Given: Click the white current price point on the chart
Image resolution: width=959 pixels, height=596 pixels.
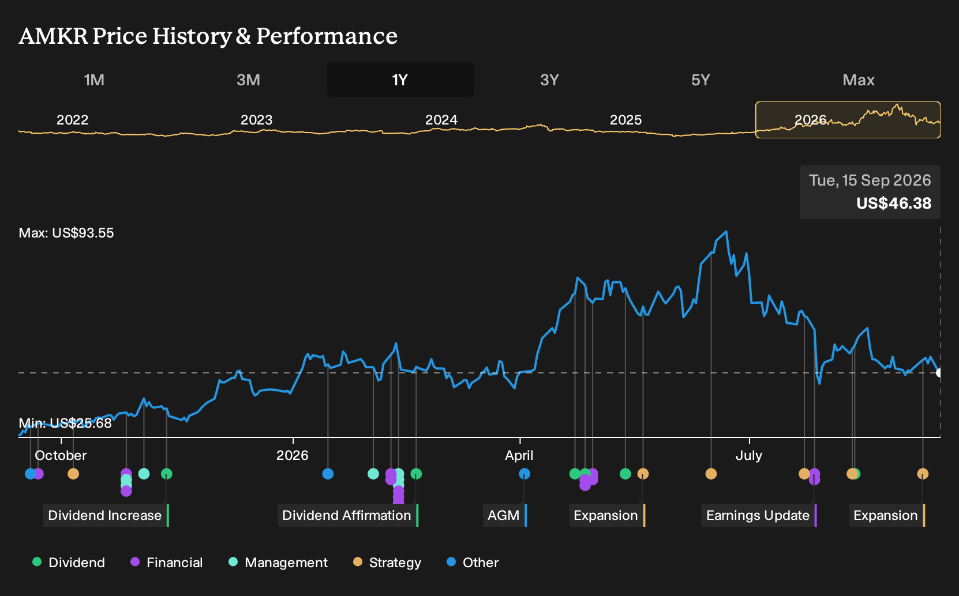Looking at the screenshot, I should [939, 373].
